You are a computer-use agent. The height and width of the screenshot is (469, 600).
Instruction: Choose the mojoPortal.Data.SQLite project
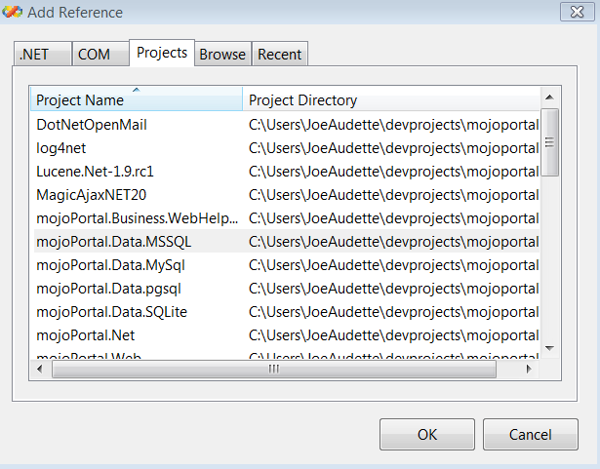pos(112,312)
